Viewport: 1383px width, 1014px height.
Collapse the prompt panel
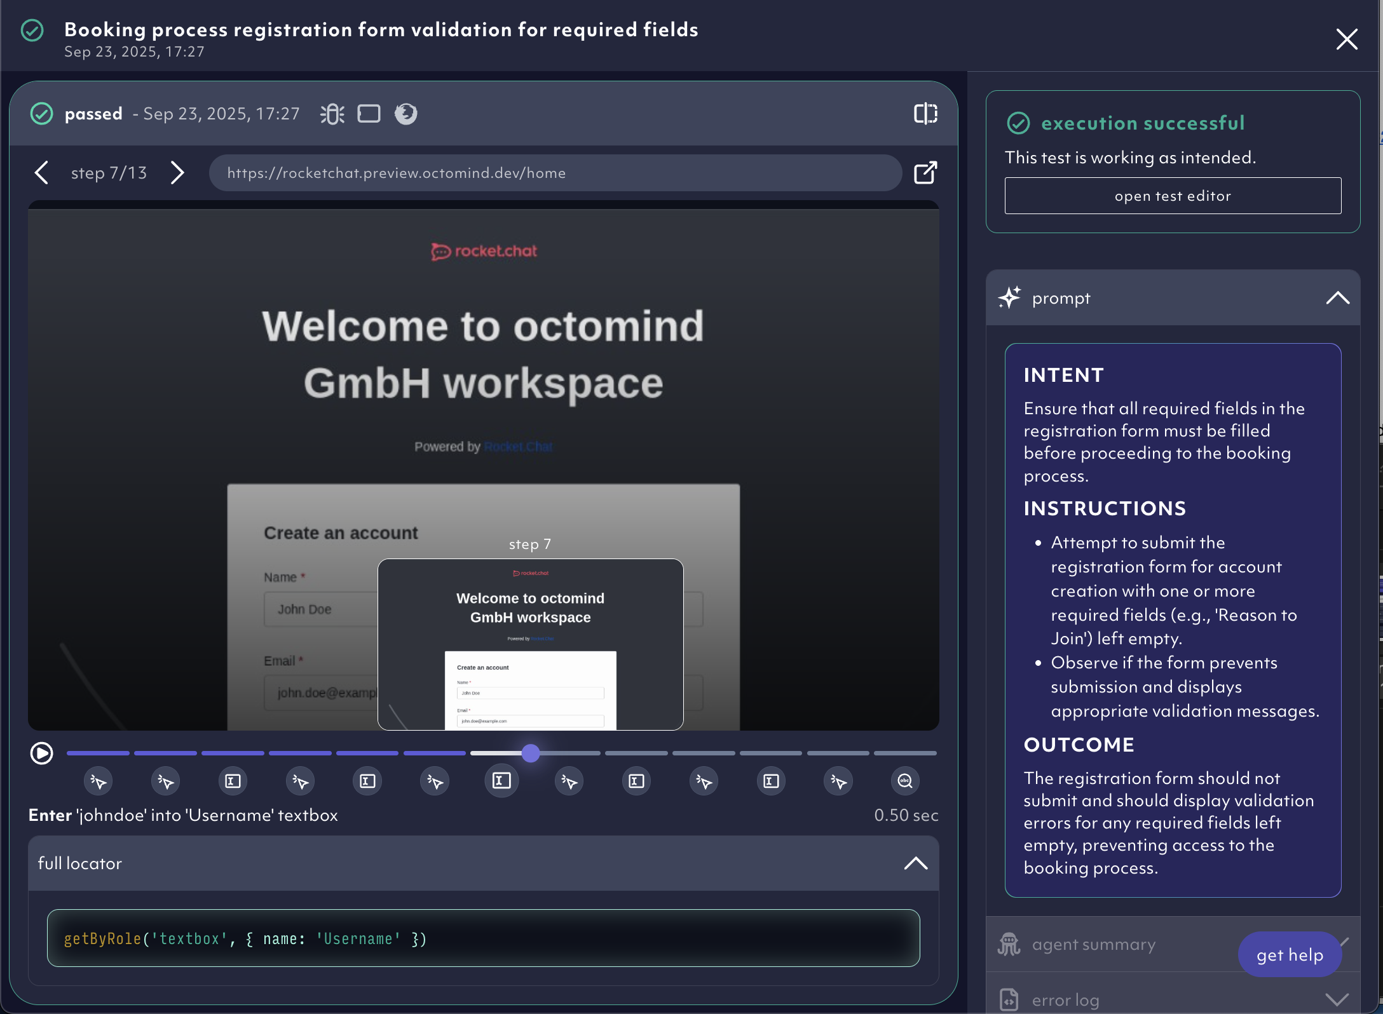pyautogui.click(x=1337, y=298)
